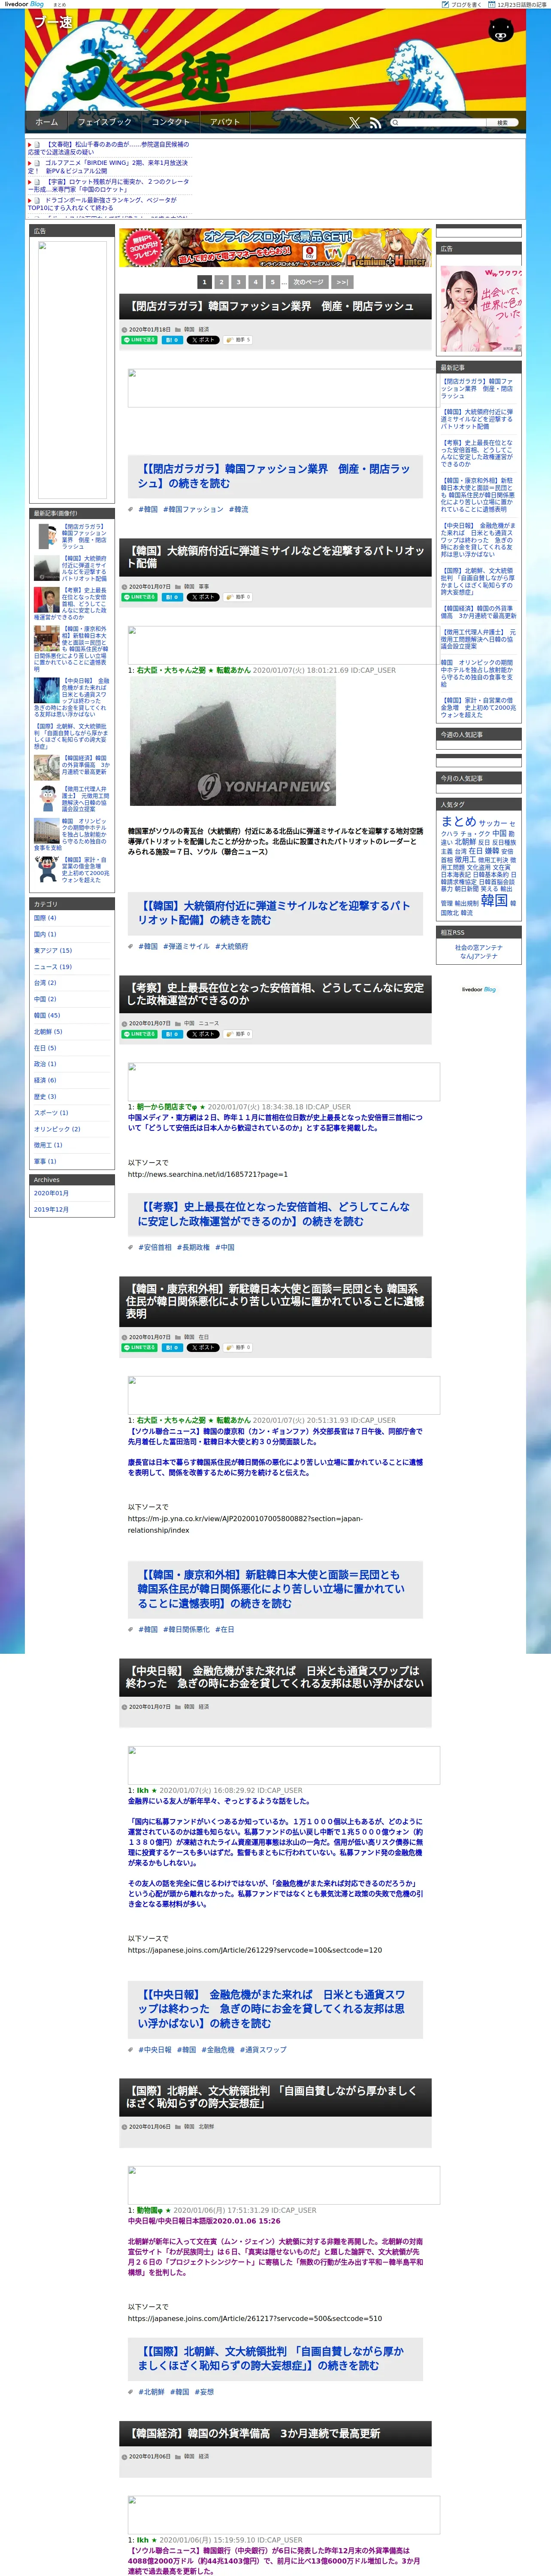Click the X ポスト button on the 大統領府 missile article
This screenshot has height=2576, width=551.
click(x=203, y=597)
